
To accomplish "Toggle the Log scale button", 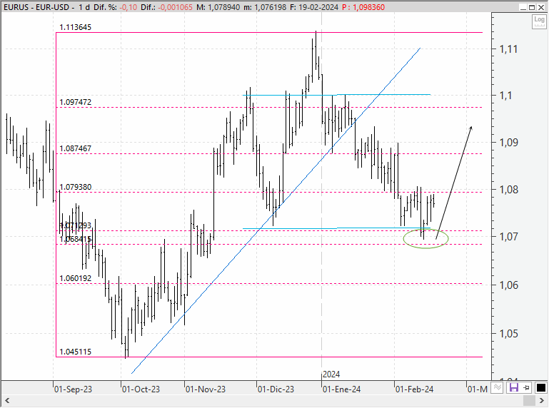I will (x=539, y=21).
